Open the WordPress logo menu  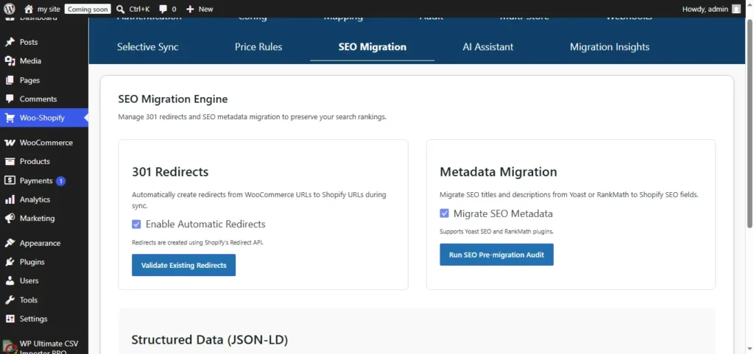click(x=10, y=9)
